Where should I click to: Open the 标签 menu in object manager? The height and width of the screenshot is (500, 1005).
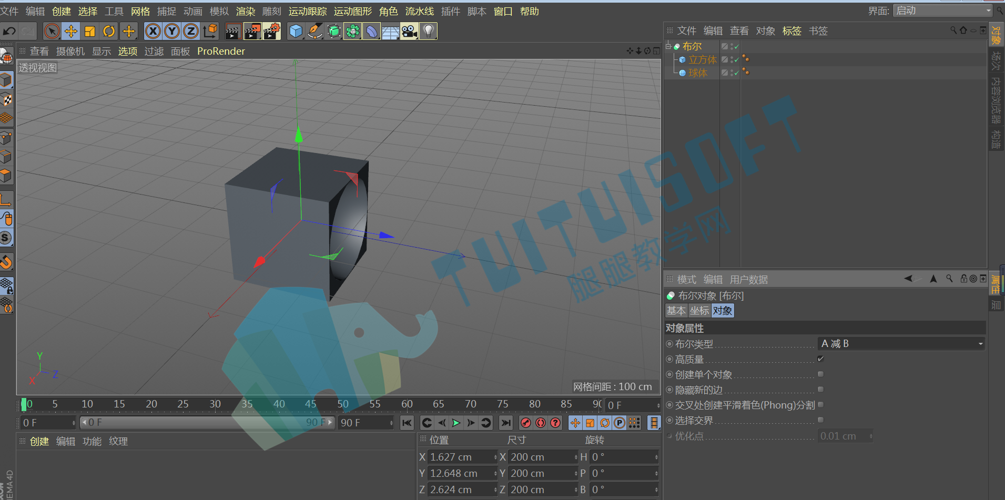pos(792,30)
